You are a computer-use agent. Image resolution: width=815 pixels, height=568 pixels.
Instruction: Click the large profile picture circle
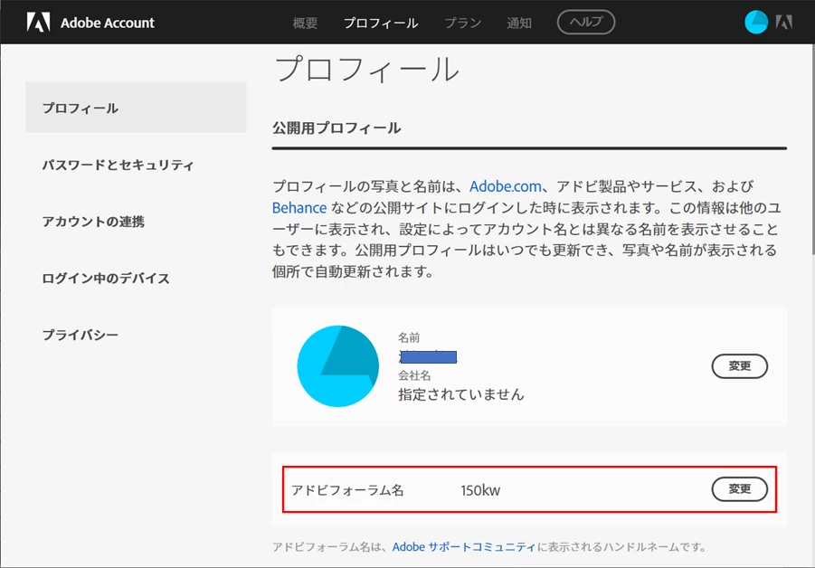click(338, 365)
